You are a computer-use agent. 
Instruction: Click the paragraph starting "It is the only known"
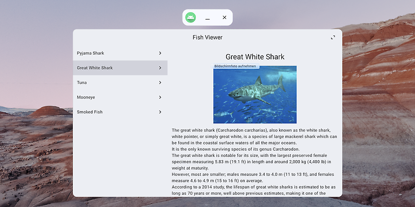coord(235,149)
